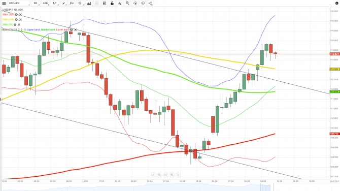Click the 24.04 date label on time axis
The width and height of the screenshot is (340, 191).
pos(215,181)
